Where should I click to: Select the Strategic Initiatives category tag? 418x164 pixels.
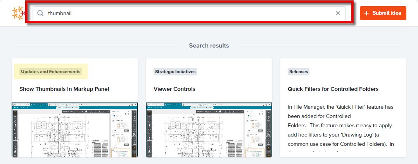(175, 72)
